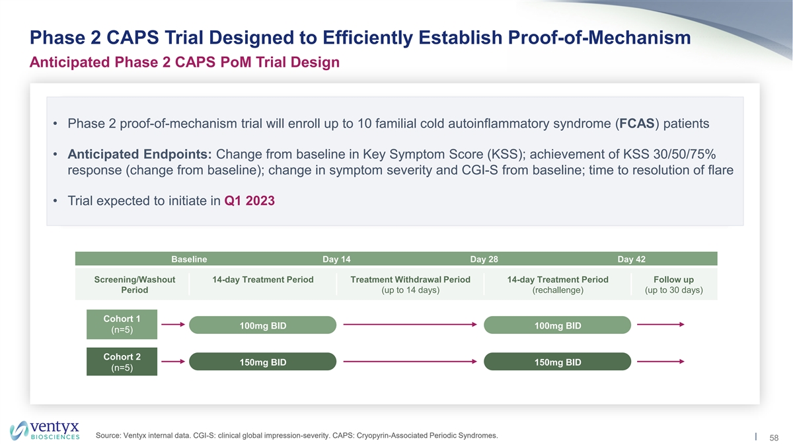Click the arrow right of Cohort 2 box
Screen dimensions: 793x445
173,362
